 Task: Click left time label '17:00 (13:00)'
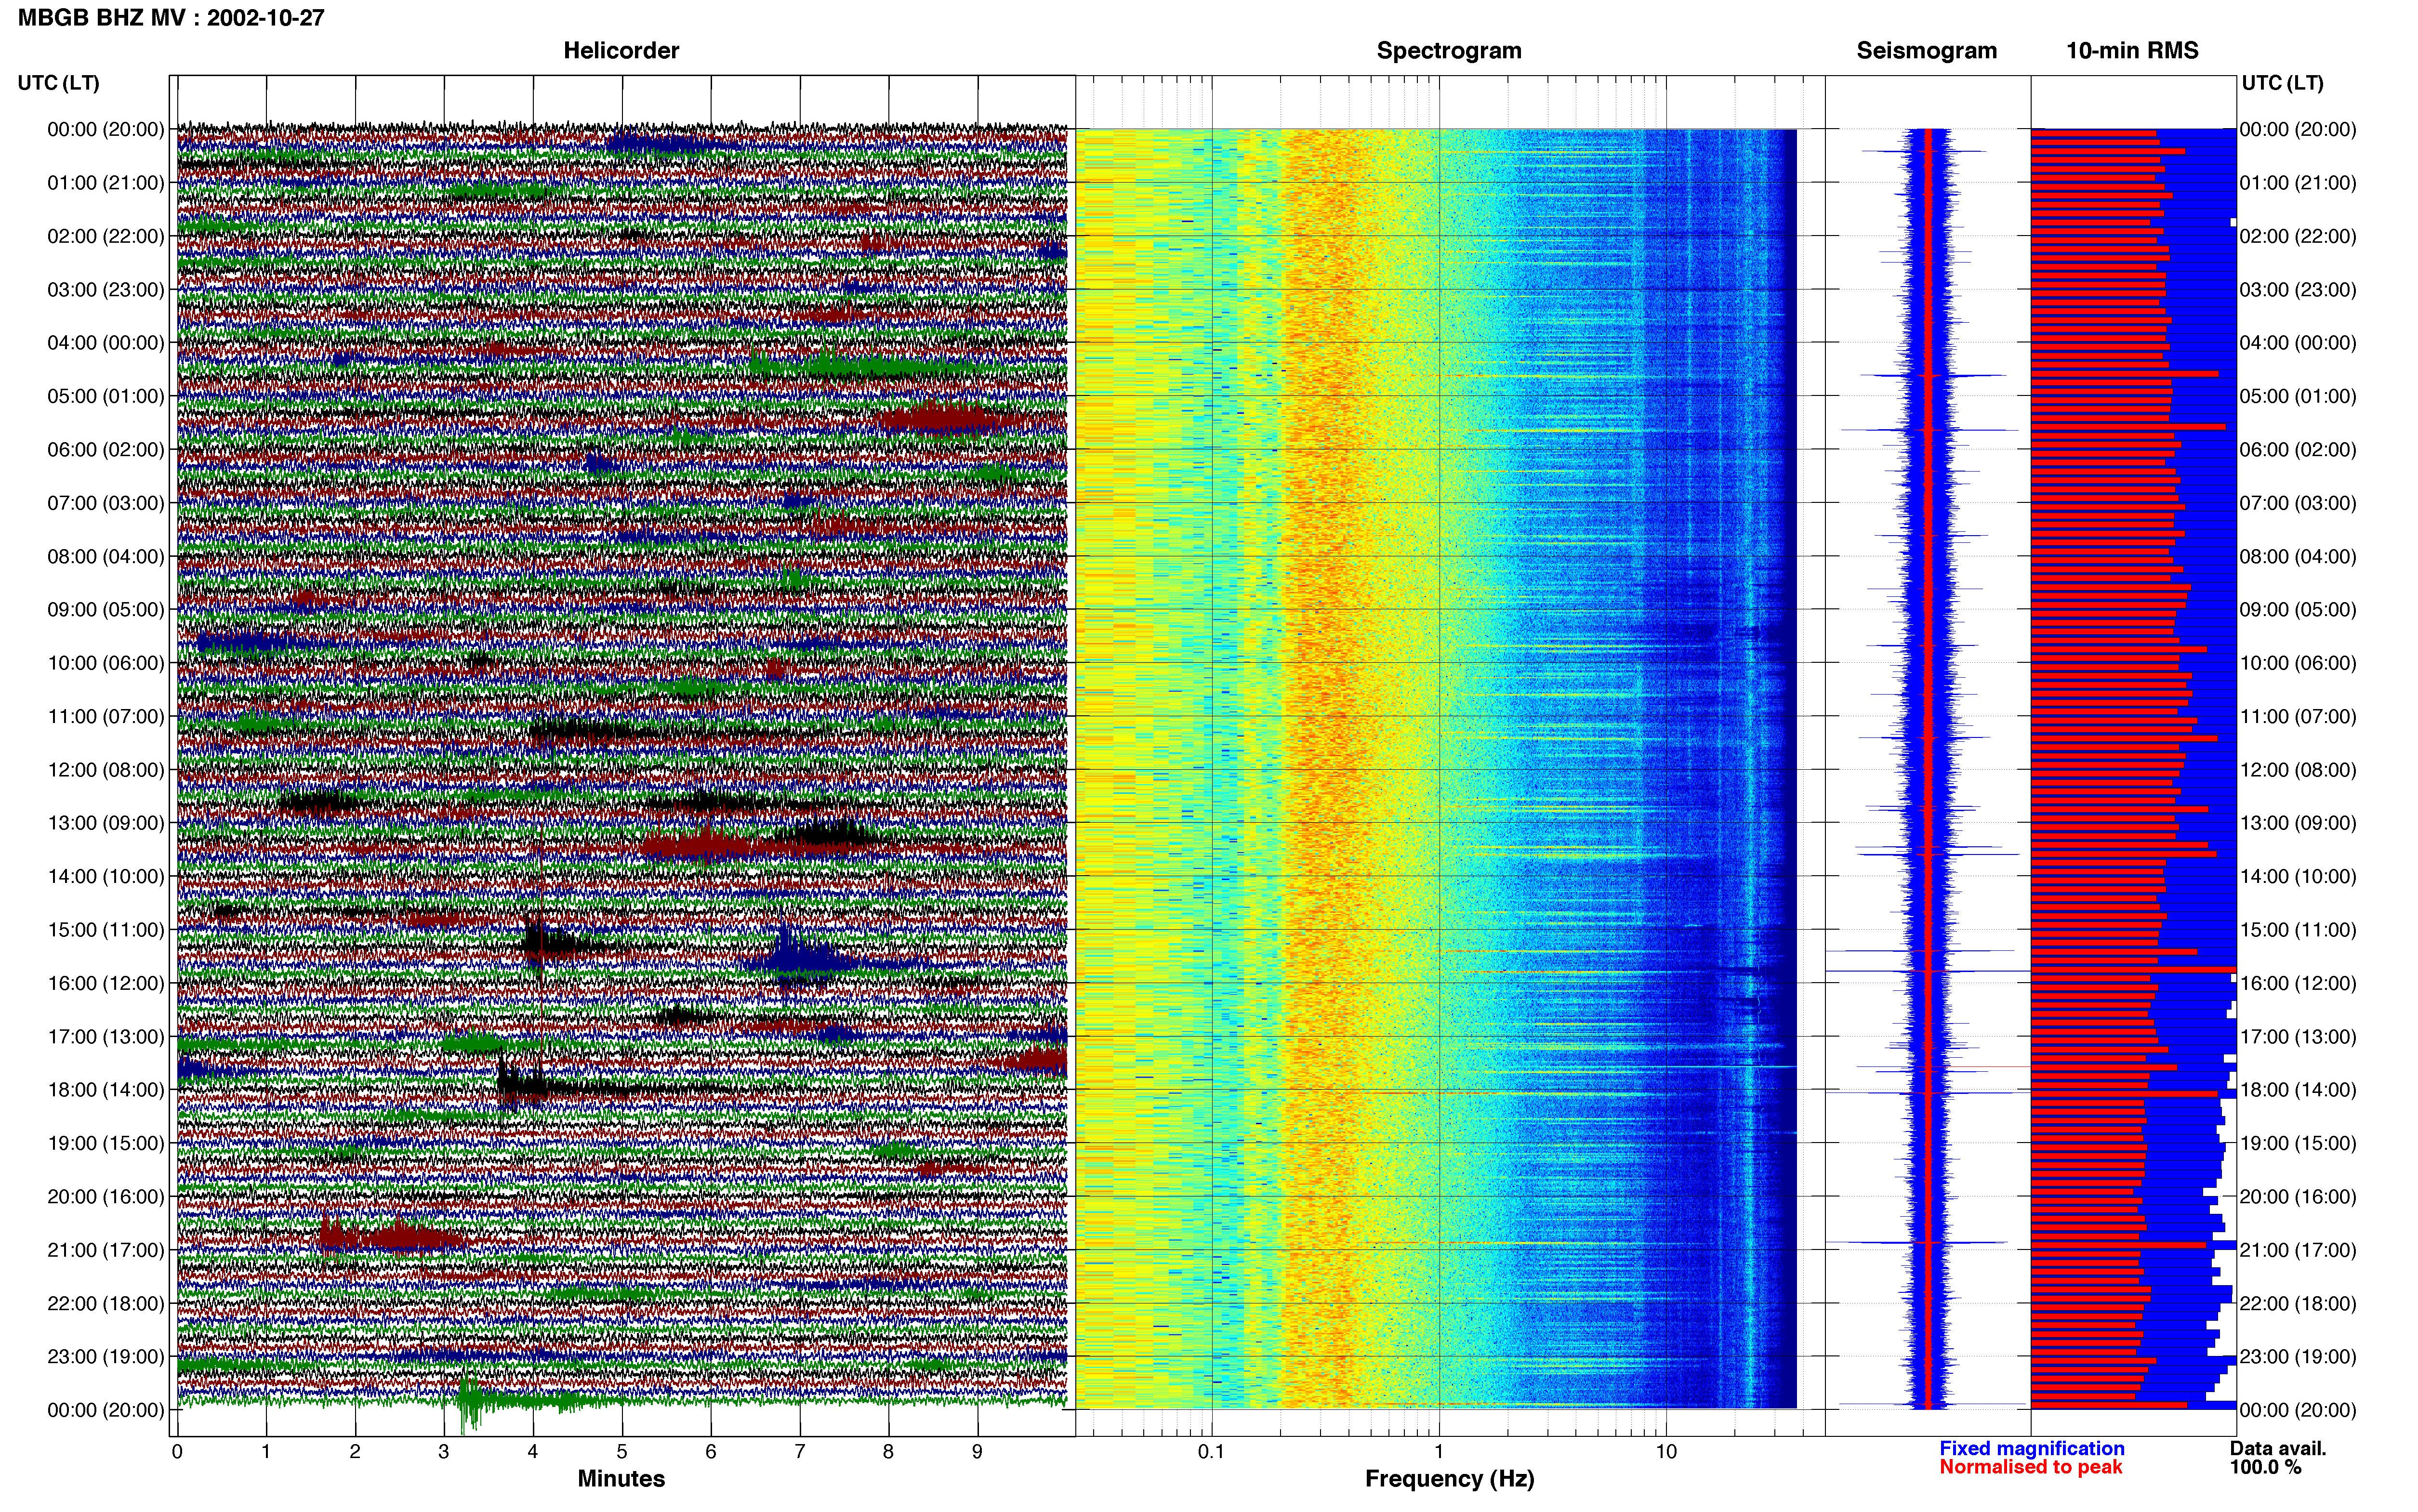(106, 1036)
